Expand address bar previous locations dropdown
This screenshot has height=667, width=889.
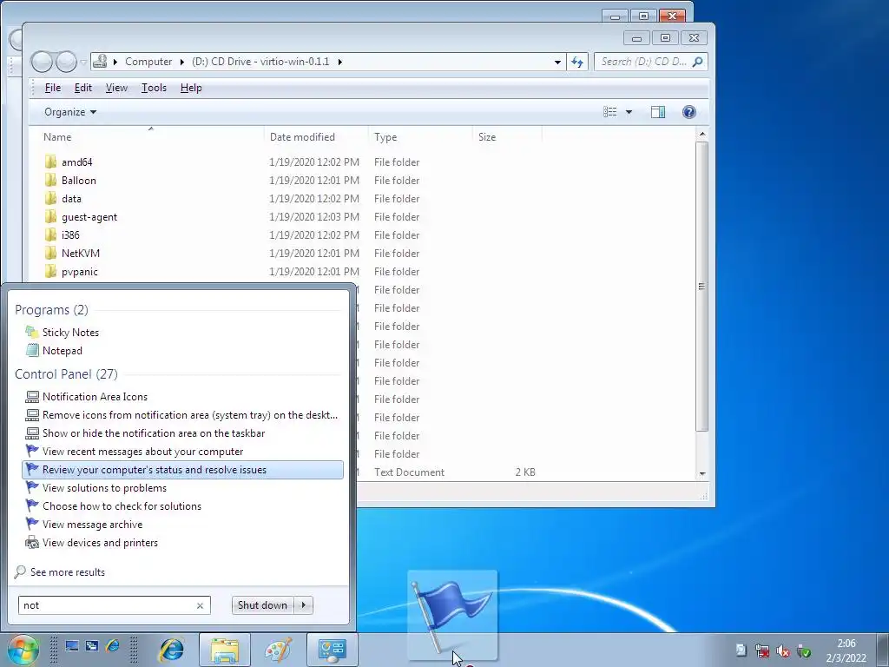point(557,62)
